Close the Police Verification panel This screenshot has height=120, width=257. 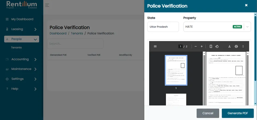(246, 5)
